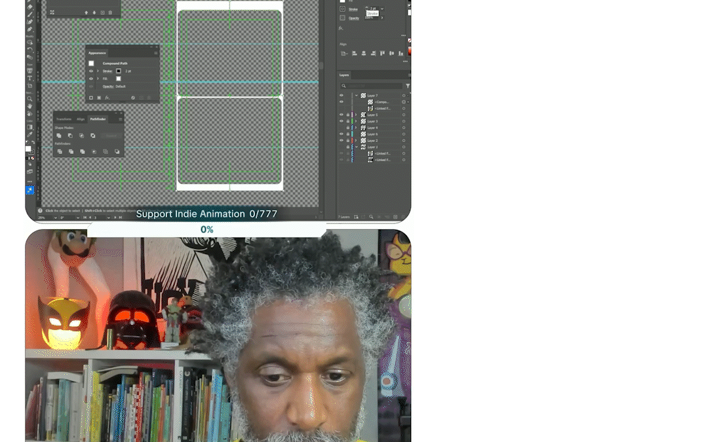Select Pathfinder tab

point(98,119)
